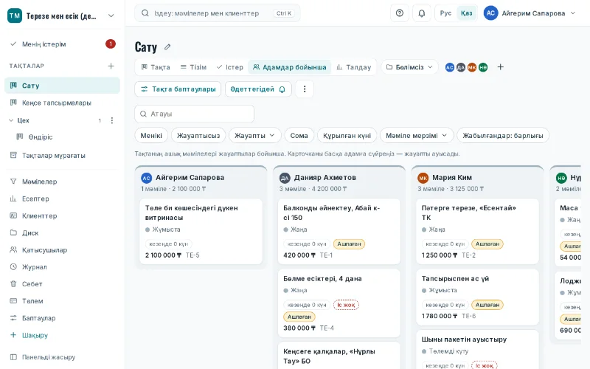Open the Шыны пакетін ауыстыру card

pyautogui.click(x=477, y=350)
